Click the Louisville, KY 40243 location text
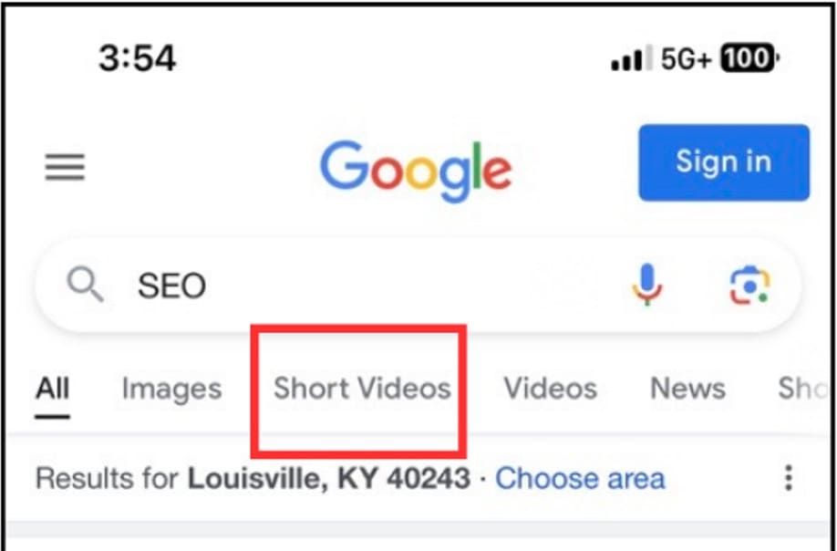This screenshot has width=837, height=551. pos(329,478)
